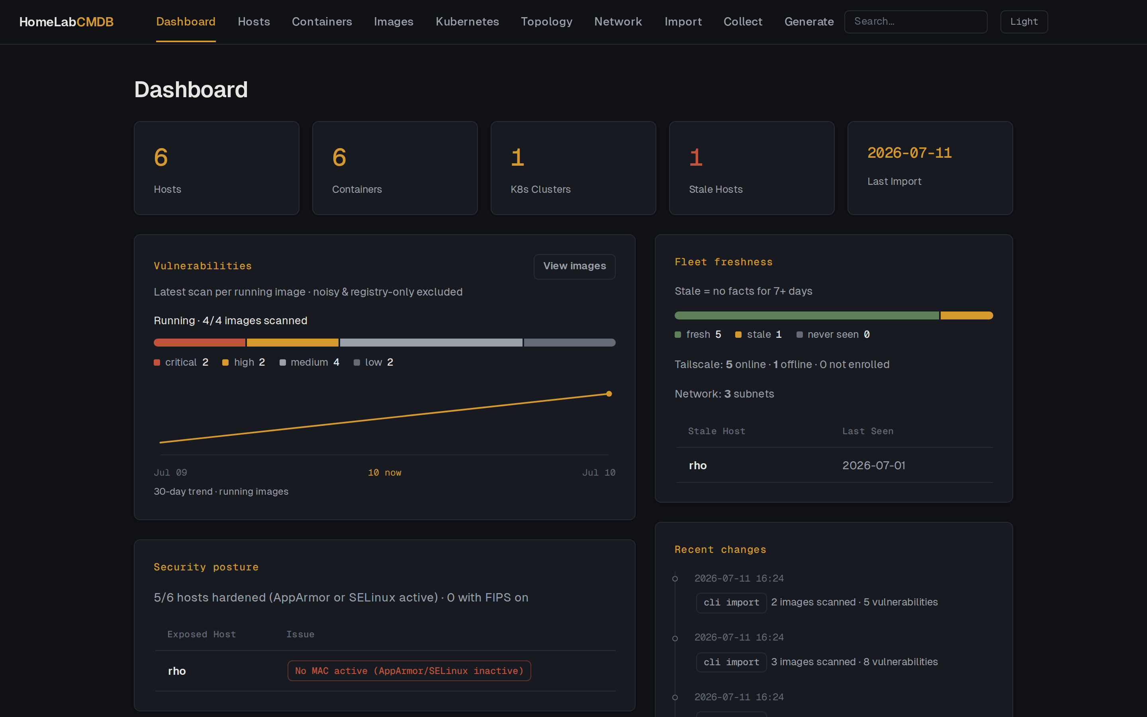Viewport: 1147px width, 717px height.
Task: Click the never seen legend swatch
Action: (800, 335)
